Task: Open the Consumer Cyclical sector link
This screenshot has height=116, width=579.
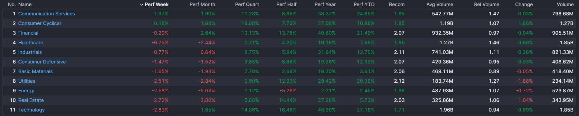Action: (x=39, y=23)
